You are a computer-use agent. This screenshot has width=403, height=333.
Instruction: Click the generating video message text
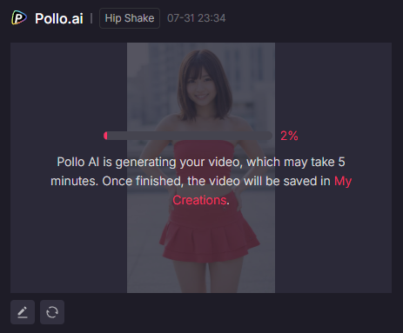[x=201, y=181]
